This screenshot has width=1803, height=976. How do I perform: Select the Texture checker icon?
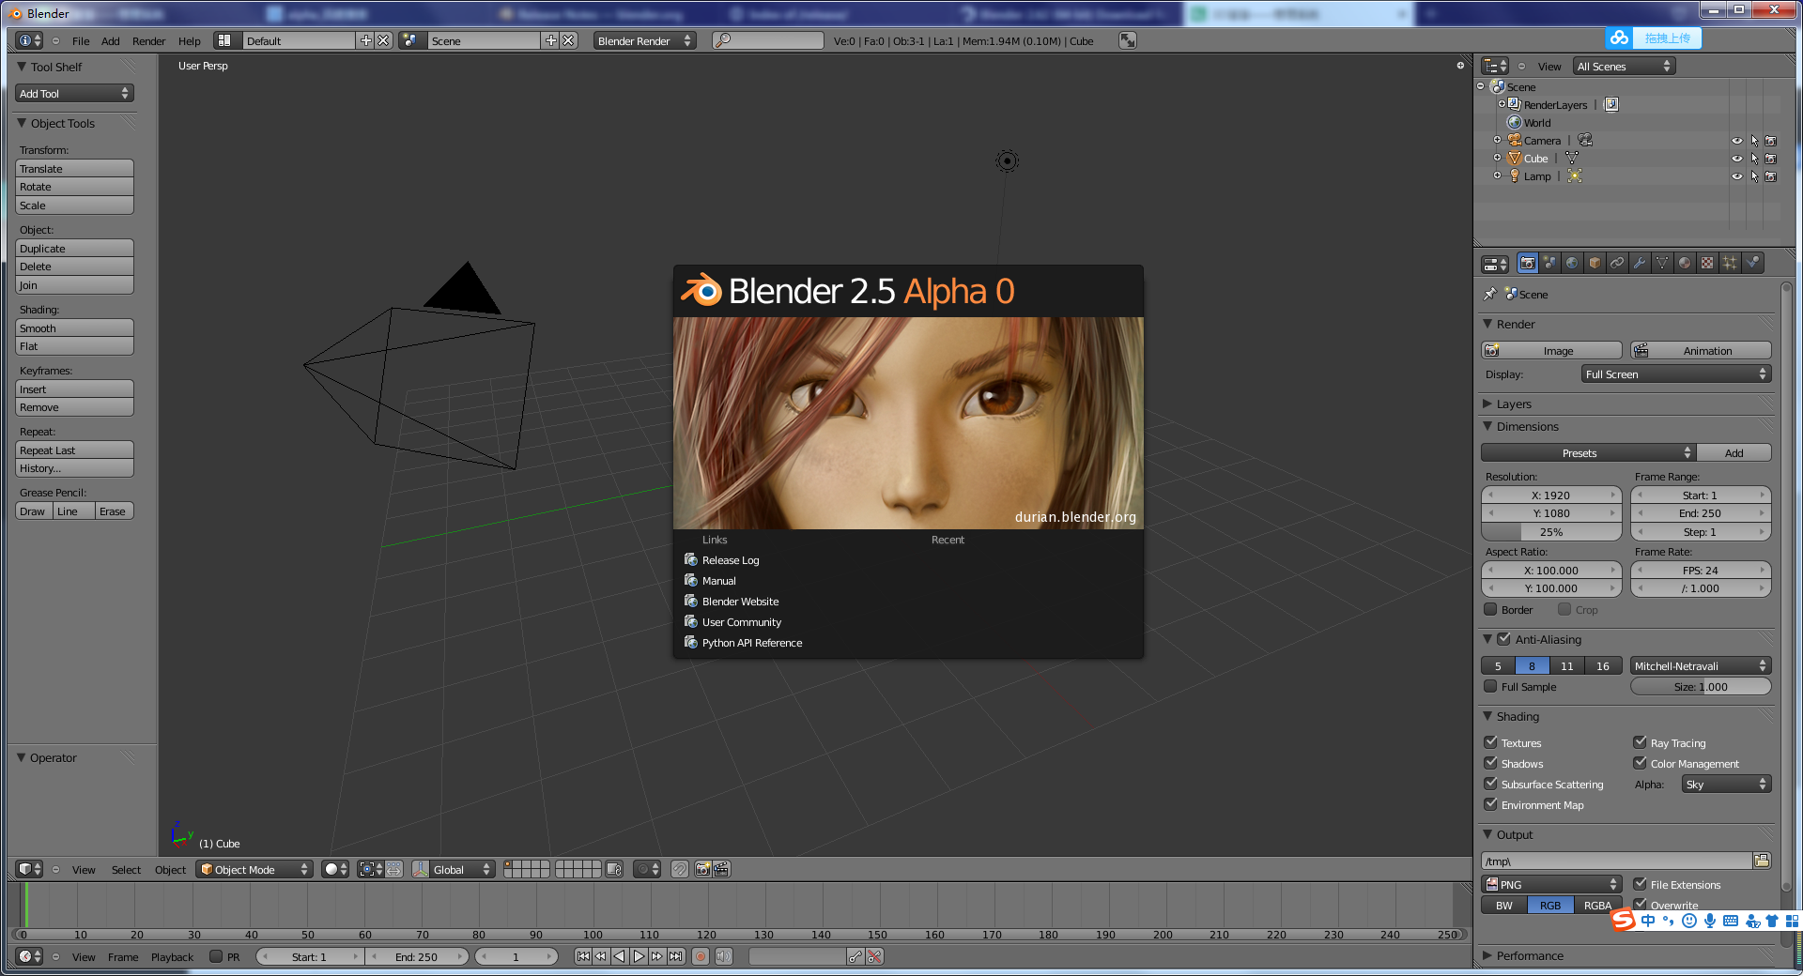1707,263
